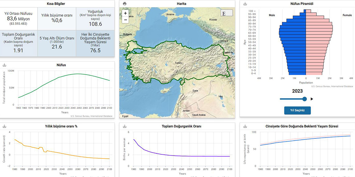
Task: Download the Yıllık büyüme oranı chart
Action: pyautogui.click(x=4, y=126)
